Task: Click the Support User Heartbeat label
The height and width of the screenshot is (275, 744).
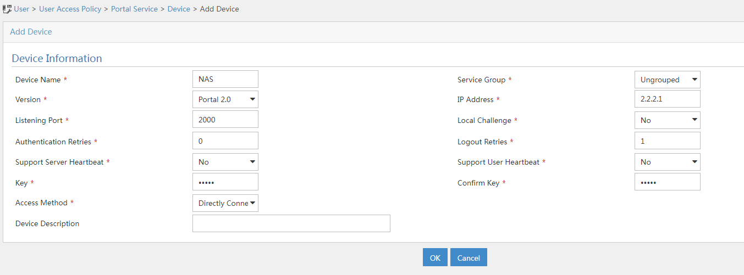Action: tap(498, 162)
